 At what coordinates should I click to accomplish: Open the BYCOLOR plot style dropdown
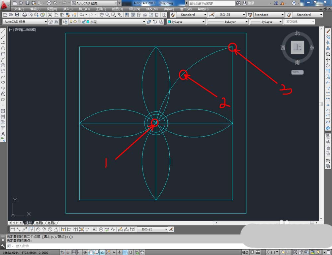313,22
